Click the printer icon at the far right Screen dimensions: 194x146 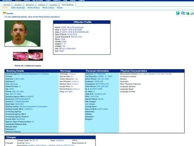click(192, 13)
